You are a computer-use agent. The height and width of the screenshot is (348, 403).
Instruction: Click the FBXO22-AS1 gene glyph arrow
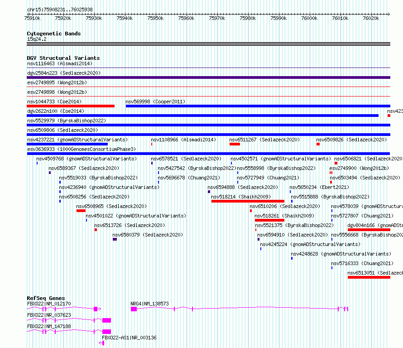101,343
